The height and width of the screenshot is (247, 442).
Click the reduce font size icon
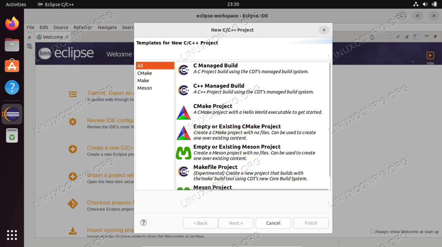(x=398, y=37)
